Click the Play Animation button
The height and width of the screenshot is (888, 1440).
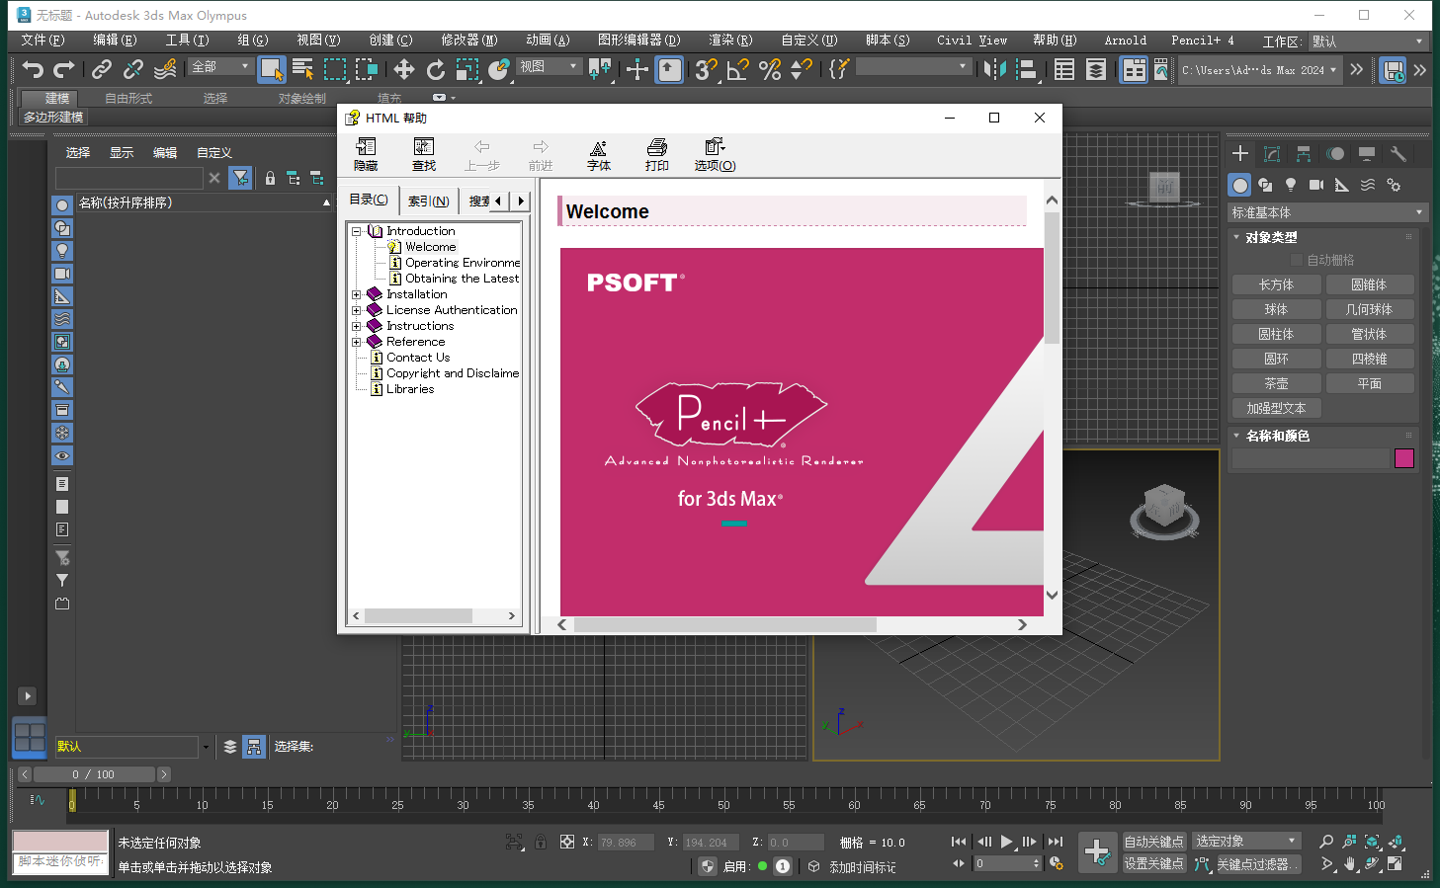1007,842
